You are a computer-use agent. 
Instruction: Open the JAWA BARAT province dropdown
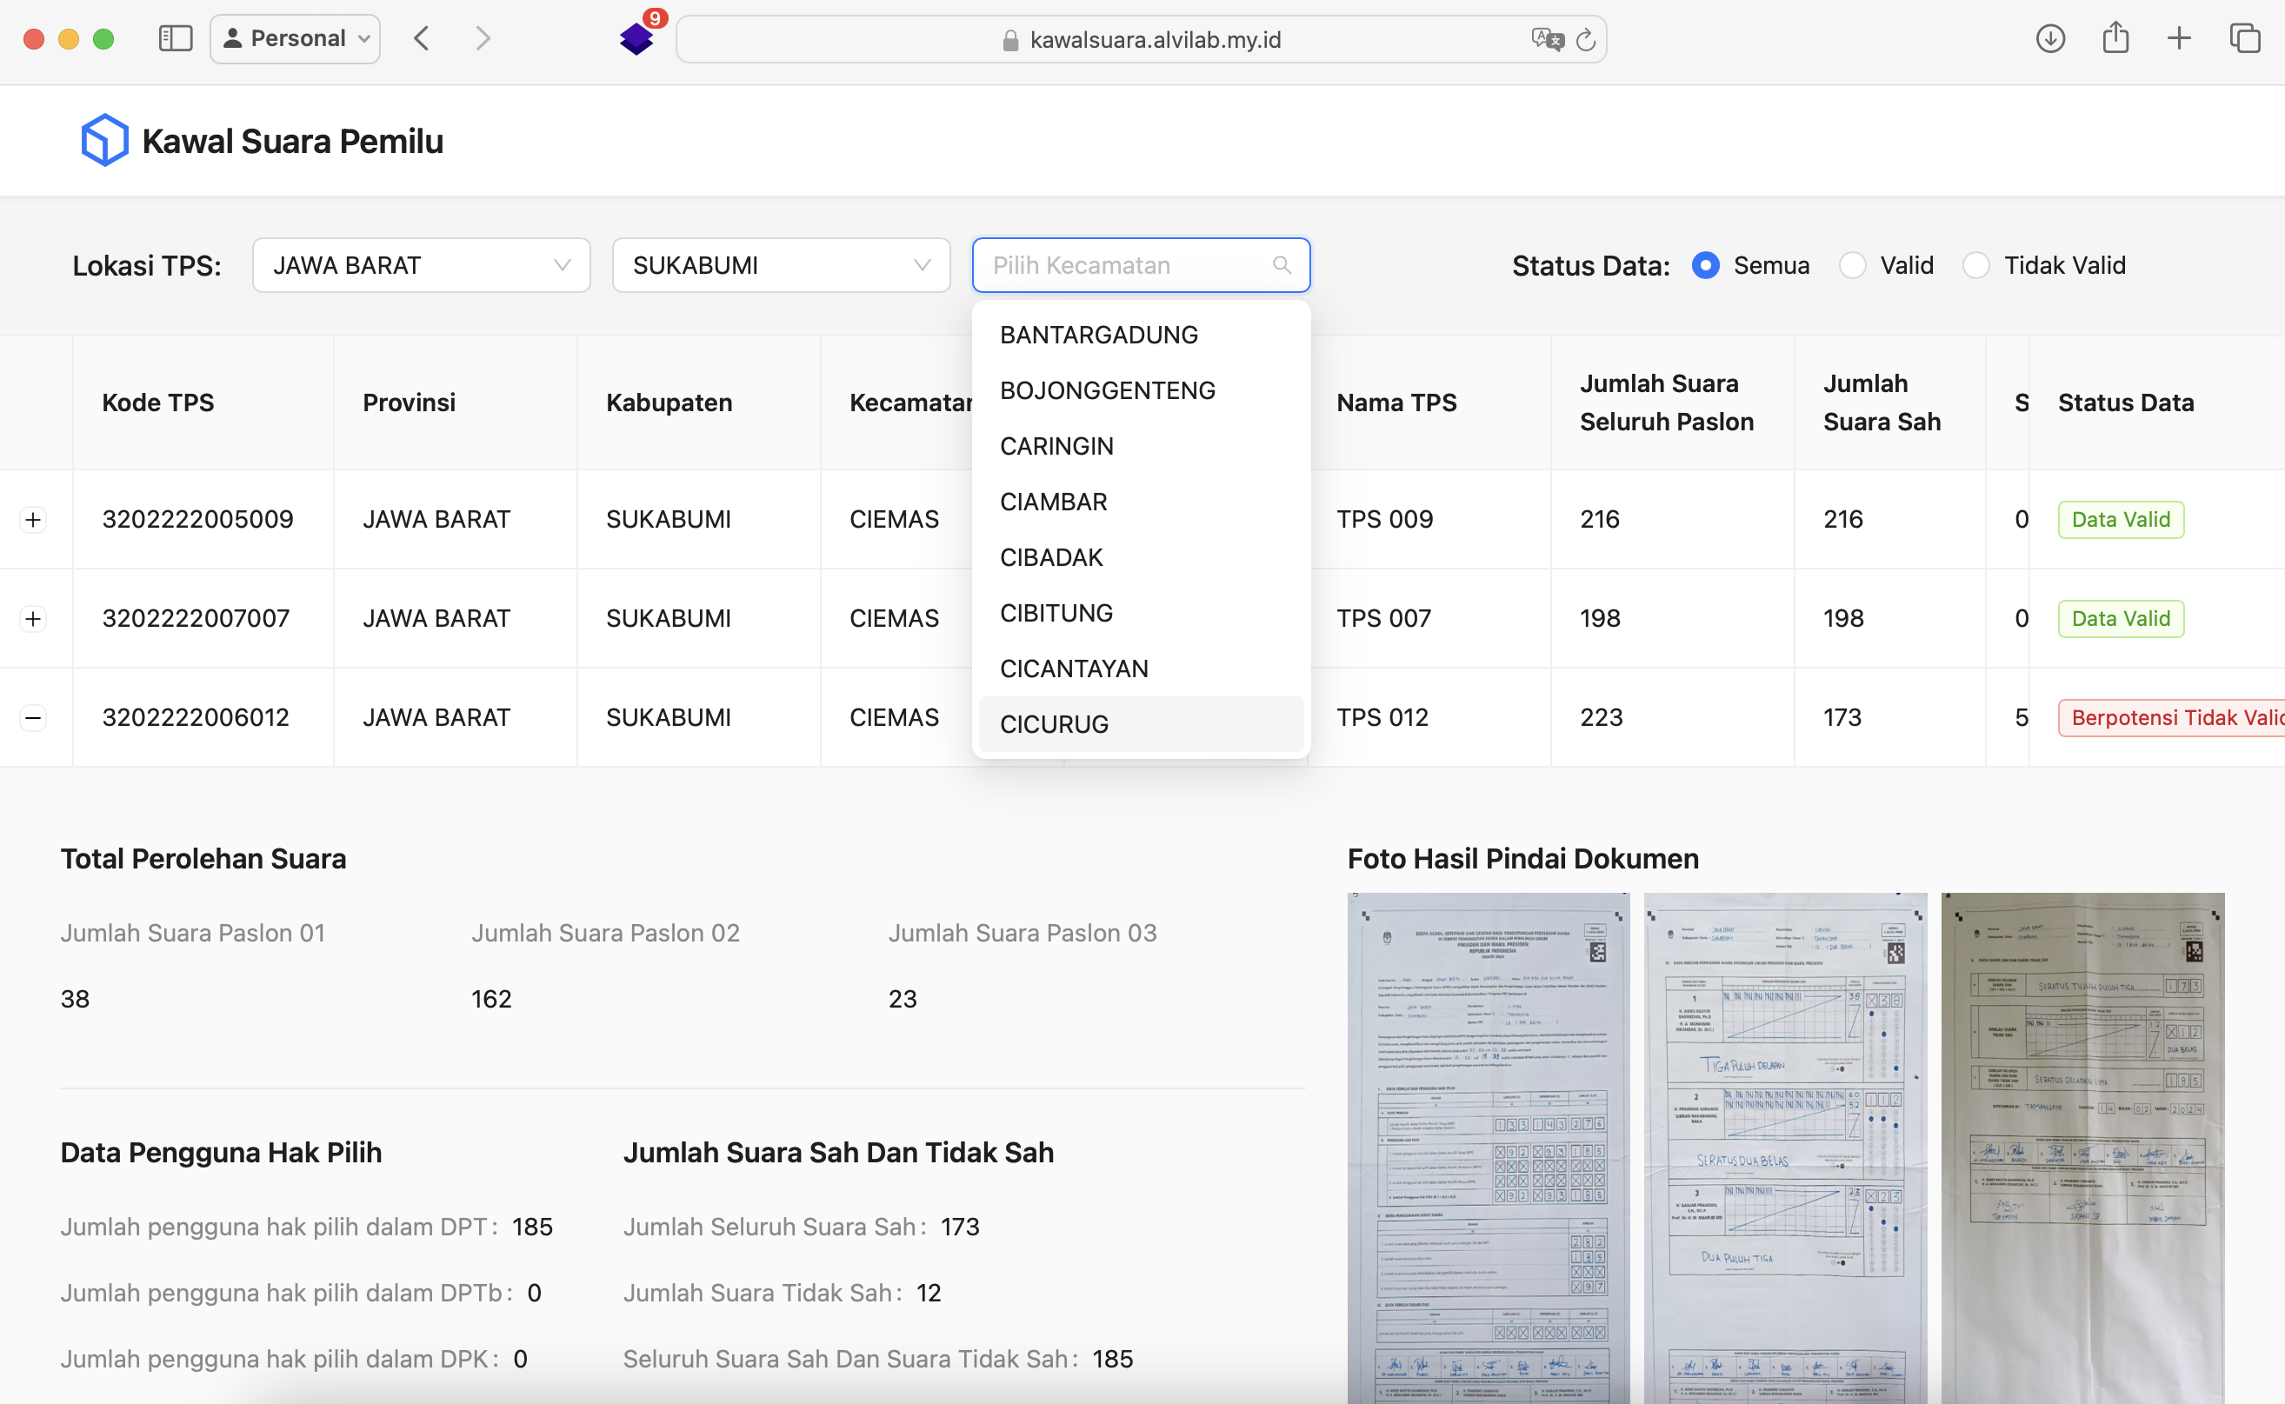[421, 265]
